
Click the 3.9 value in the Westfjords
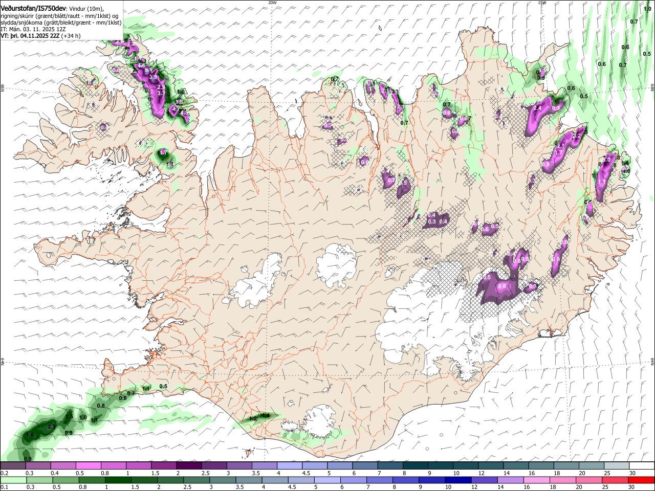point(154,77)
